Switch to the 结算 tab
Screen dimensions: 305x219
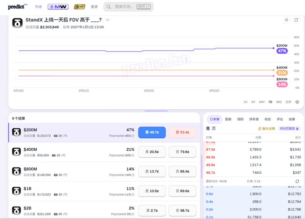292,119
